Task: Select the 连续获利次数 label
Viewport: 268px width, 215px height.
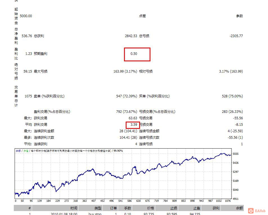Action: (44, 138)
